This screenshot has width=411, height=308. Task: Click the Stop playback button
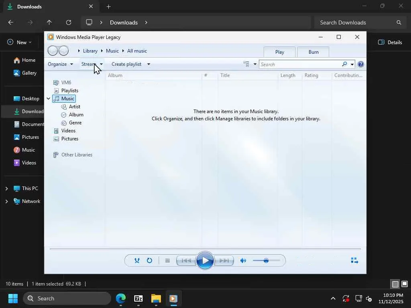tap(167, 261)
